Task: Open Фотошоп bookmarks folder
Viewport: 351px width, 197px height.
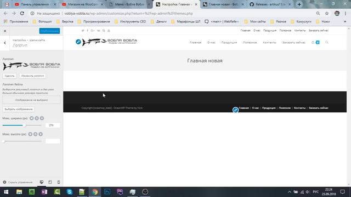Action: 43,22
